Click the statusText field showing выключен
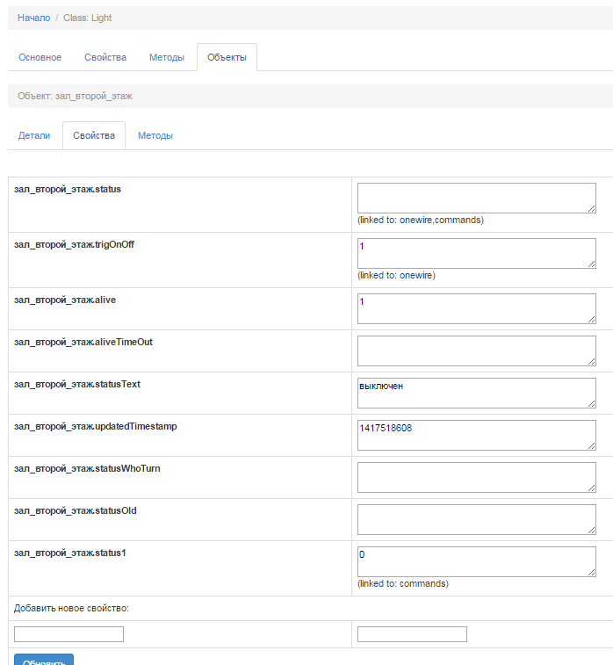 click(476, 393)
